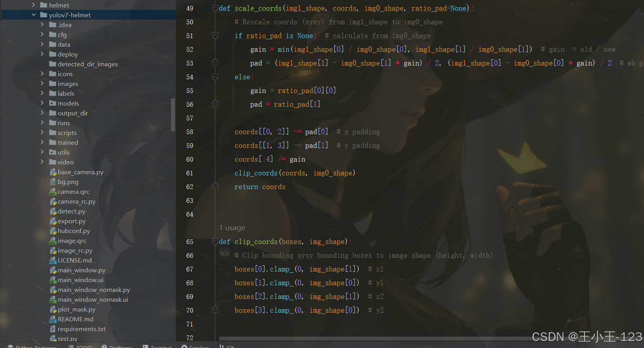Fold the clip_coords function at line 65
This screenshot has width=644, height=348.
[215, 242]
